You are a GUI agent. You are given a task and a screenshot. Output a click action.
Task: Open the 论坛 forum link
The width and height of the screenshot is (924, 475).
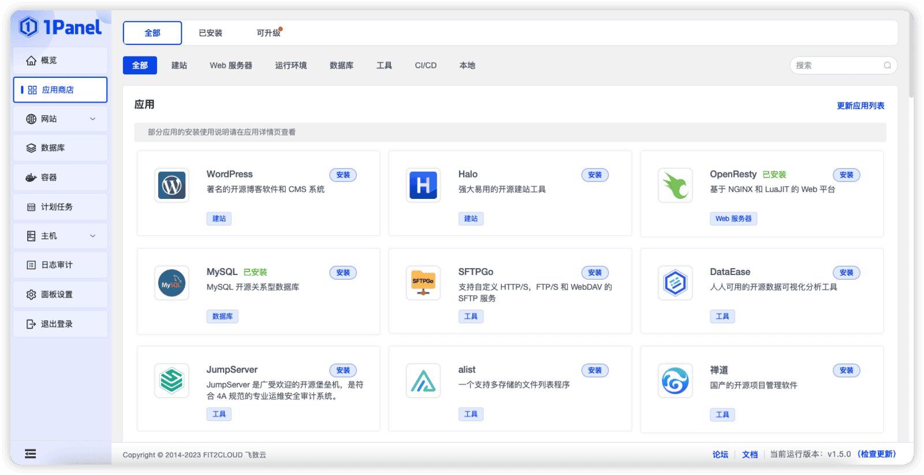720,454
